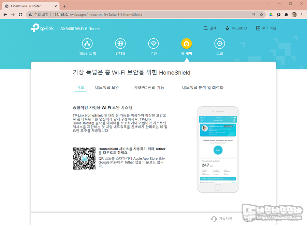Viewport: 307px width, 225px height.
Task: Open the Google Drive extension icon
Action: click(x=271, y=15)
